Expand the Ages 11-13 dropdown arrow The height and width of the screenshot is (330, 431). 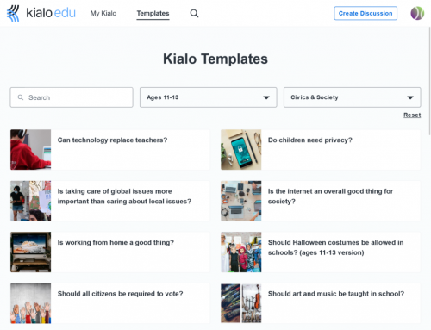coord(266,97)
